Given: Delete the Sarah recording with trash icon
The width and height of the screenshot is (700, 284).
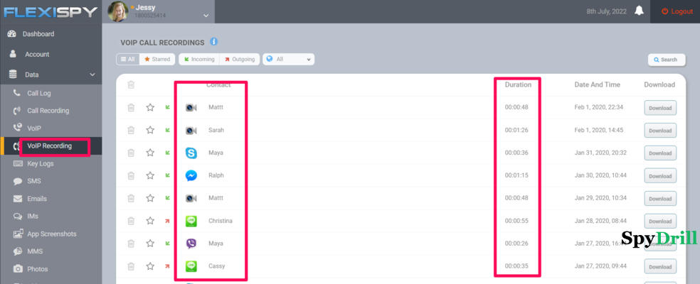Looking at the screenshot, I should (x=131, y=131).
